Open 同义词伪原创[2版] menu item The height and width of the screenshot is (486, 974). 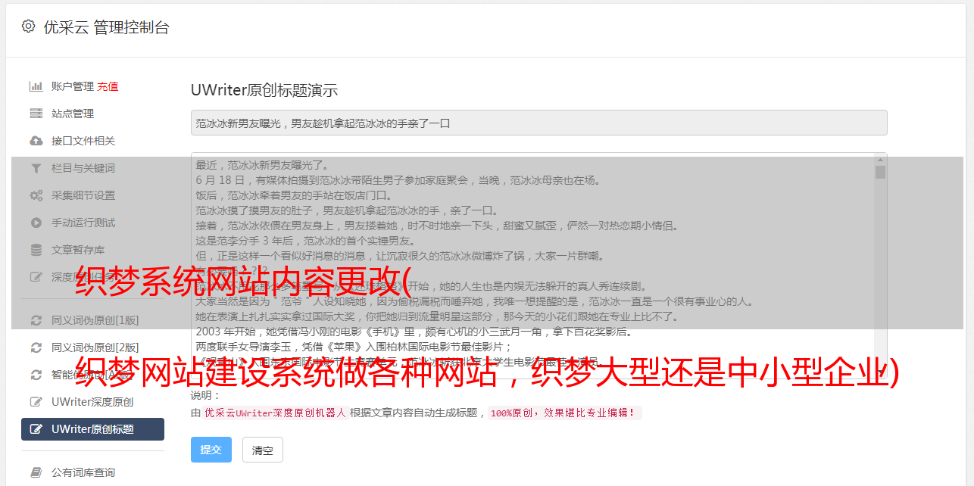(92, 347)
